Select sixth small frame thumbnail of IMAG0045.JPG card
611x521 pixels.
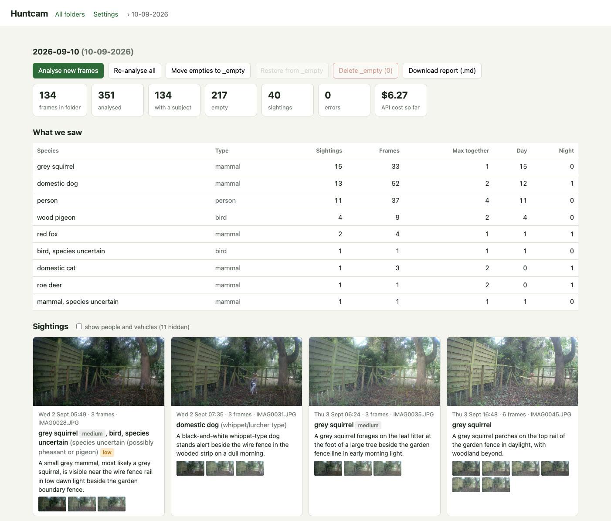pyautogui.click(x=496, y=485)
